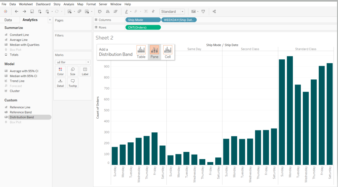Click the Show Mark Labels icon

tap(146, 12)
